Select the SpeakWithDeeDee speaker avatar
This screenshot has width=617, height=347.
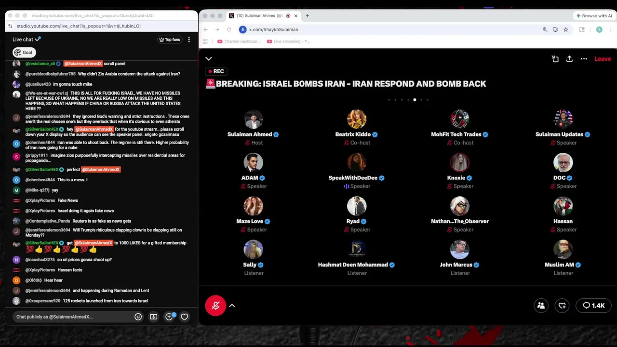357,162
